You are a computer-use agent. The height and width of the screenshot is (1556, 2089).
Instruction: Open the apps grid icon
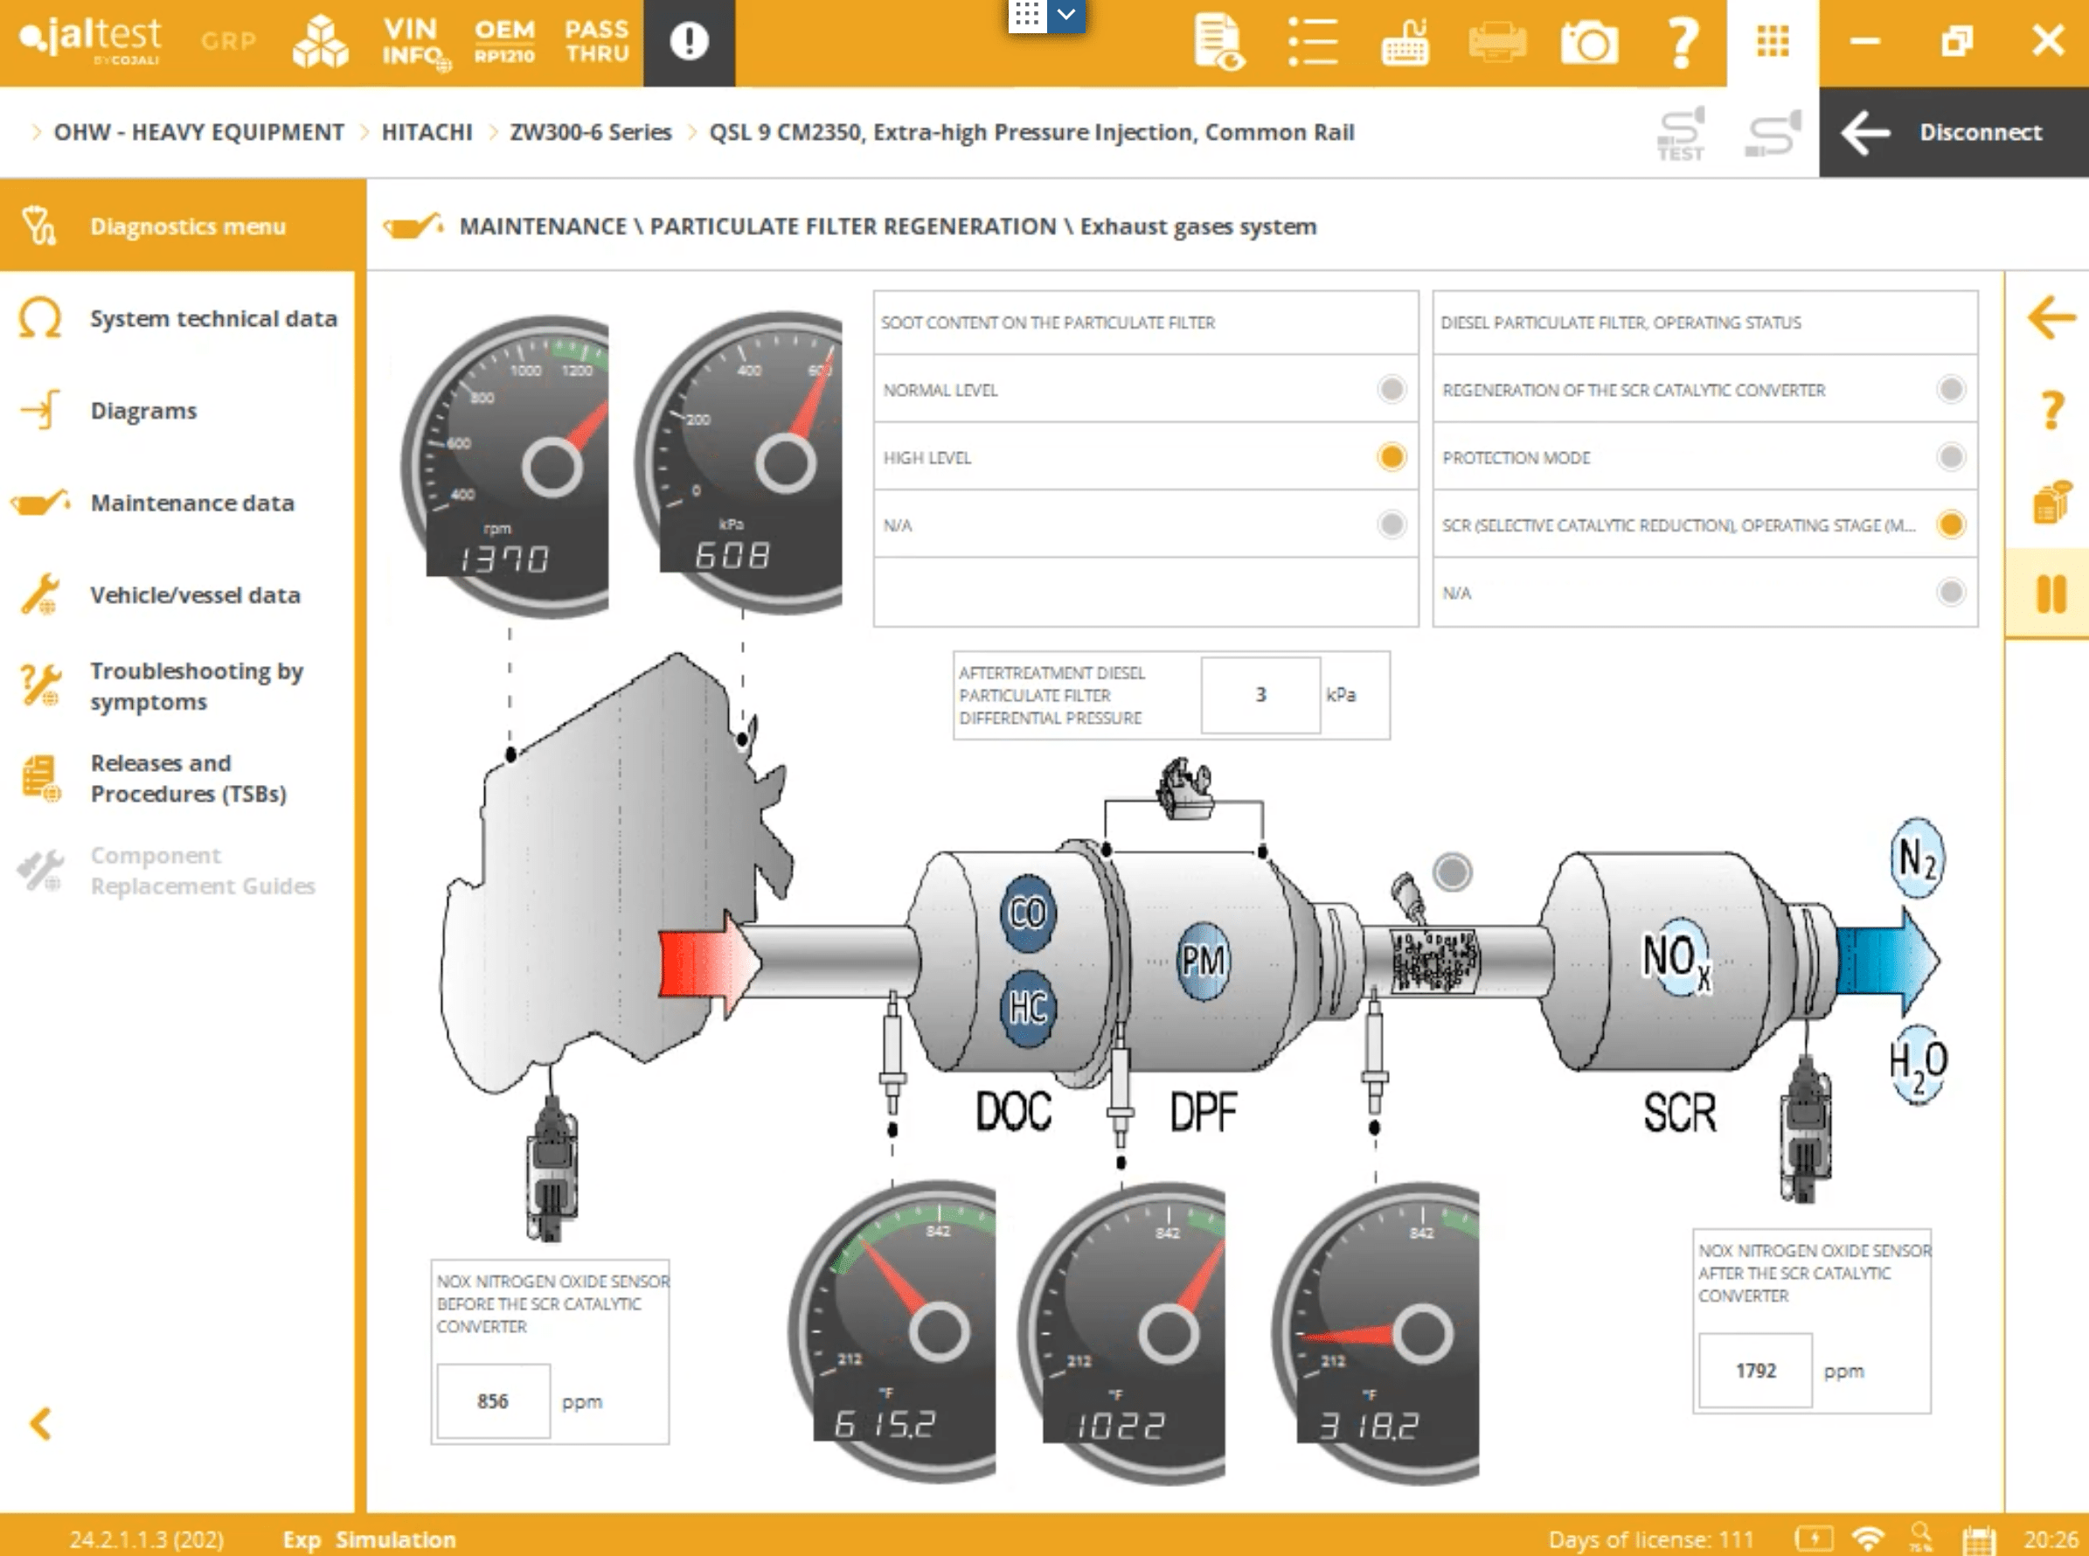(1773, 42)
